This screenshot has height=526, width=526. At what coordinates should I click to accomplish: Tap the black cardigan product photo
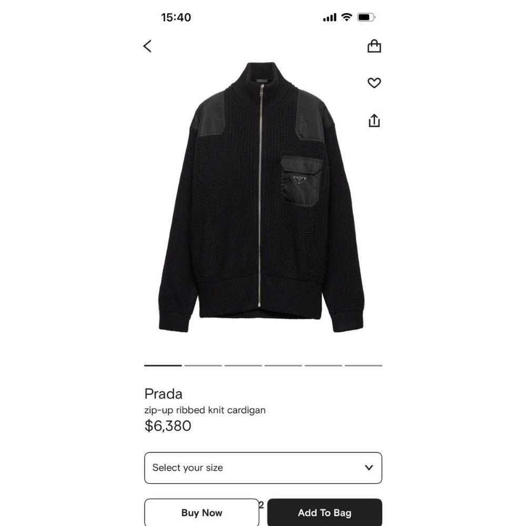point(261,197)
